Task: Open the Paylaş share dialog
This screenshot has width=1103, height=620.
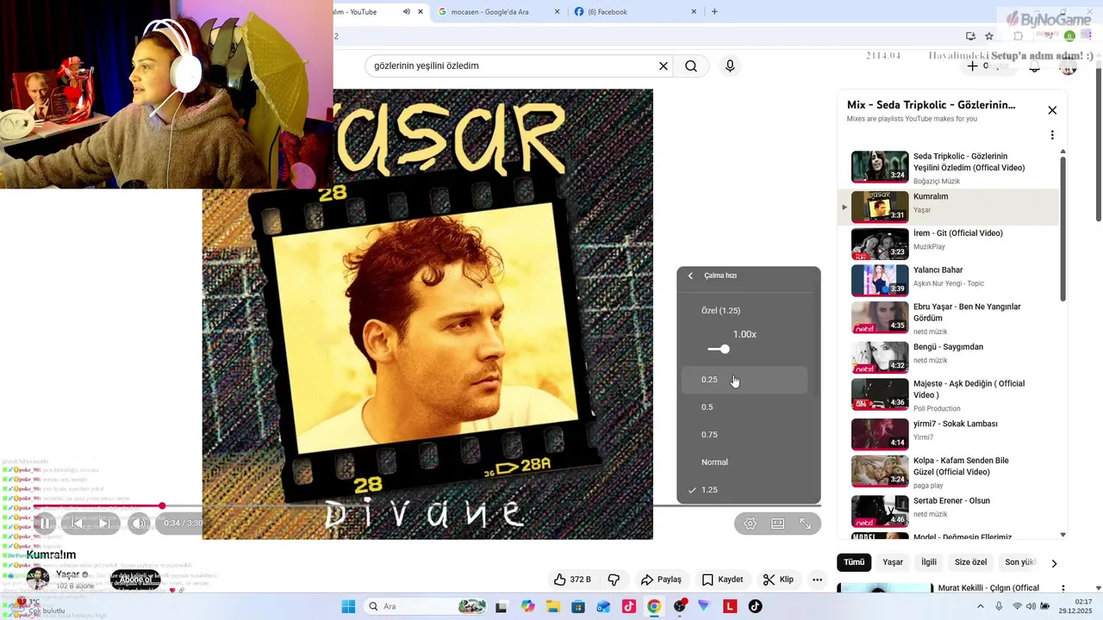Action: click(x=661, y=580)
